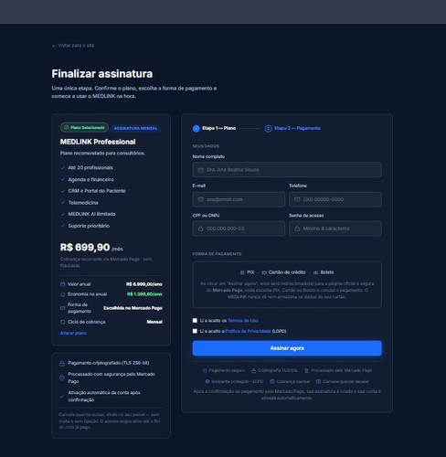Click the envelope icon in E-mail field
Screen dimensions: 446x457
[x=200, y=199]
